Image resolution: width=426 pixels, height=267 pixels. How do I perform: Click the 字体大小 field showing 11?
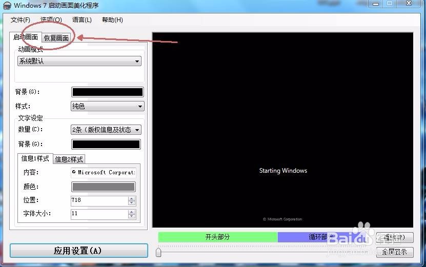coord(99,214)
